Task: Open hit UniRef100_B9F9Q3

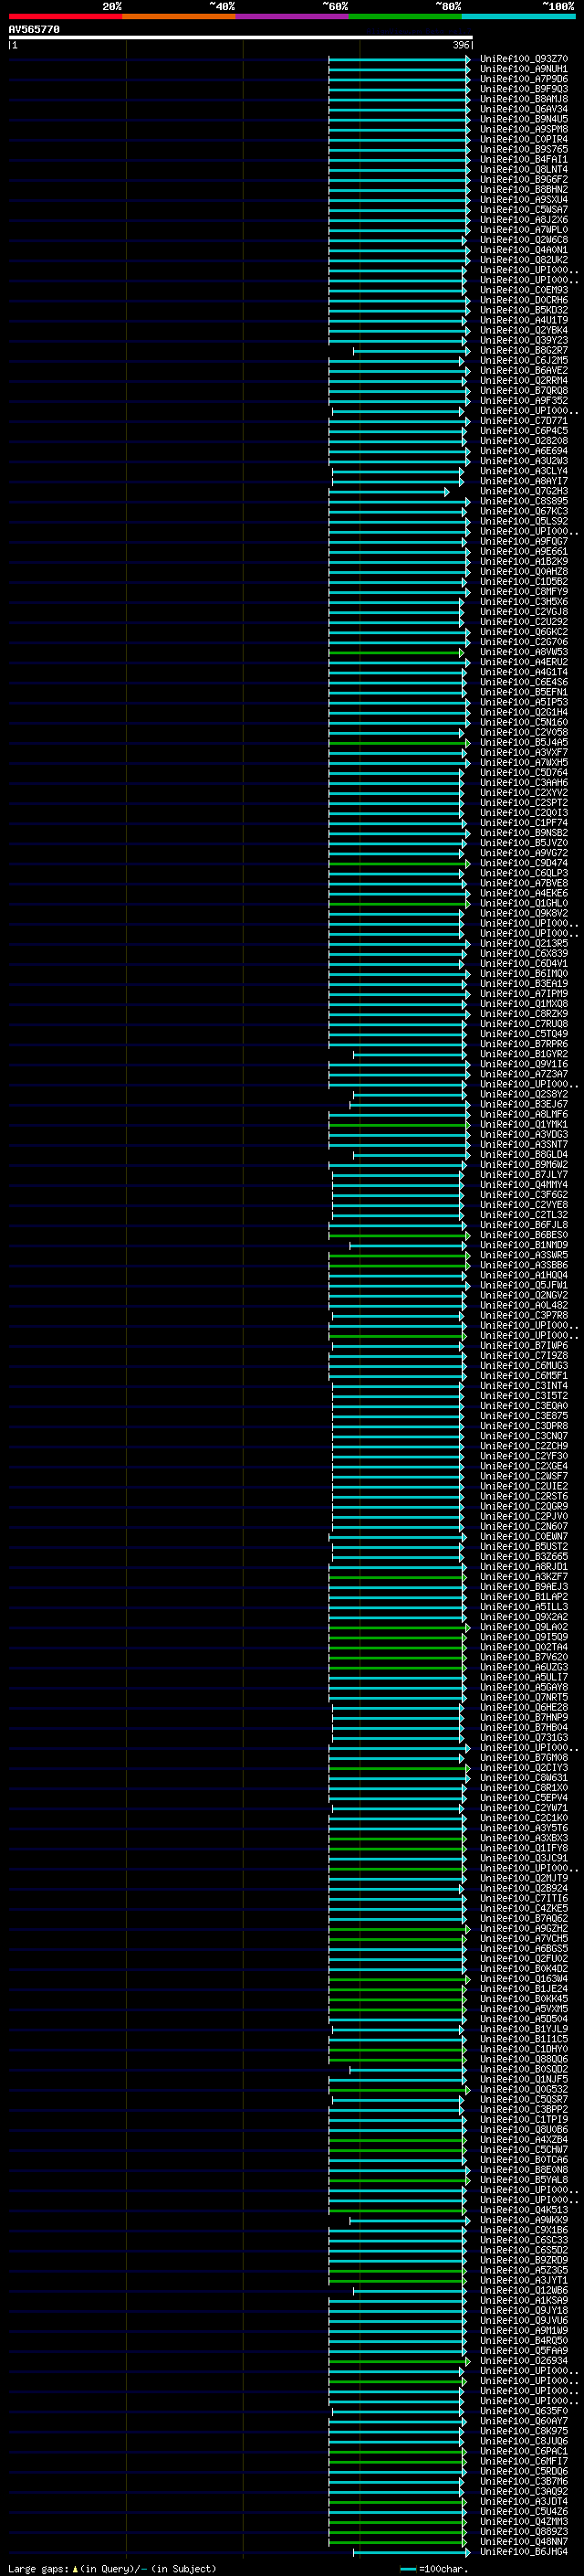Action: (x=524, y=89)
